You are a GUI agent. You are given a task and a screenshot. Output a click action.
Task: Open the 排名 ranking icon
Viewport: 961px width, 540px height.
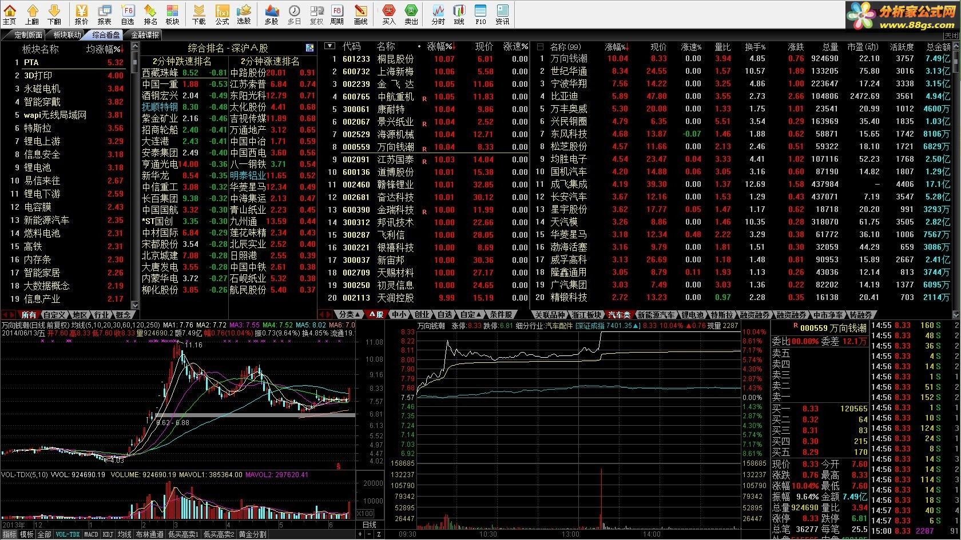[x=150, y=14]
